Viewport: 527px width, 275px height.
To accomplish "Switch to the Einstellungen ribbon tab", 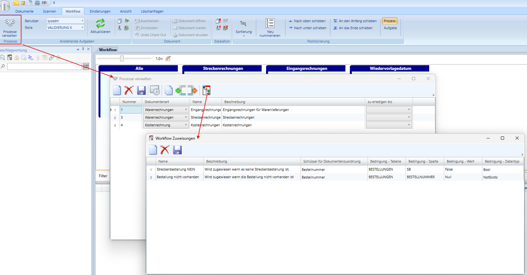I will [x=100, y=11].
